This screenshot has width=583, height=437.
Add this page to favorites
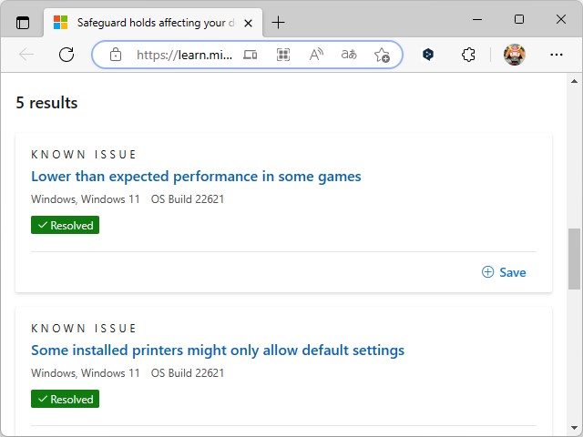tap(382, 55)
